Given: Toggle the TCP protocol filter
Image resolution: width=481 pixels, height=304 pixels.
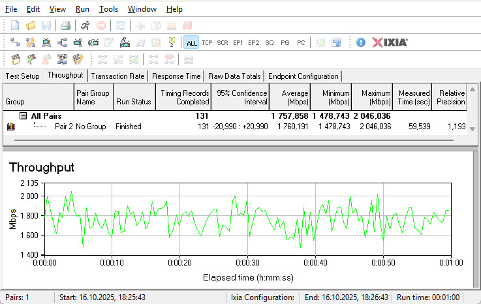Looking at the screenshot, I should 207,42.
